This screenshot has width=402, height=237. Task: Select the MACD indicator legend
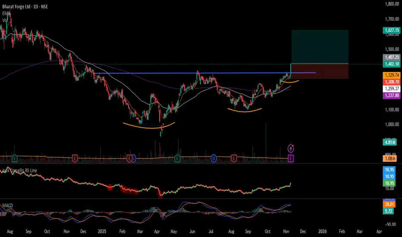(x=7, y=206)
